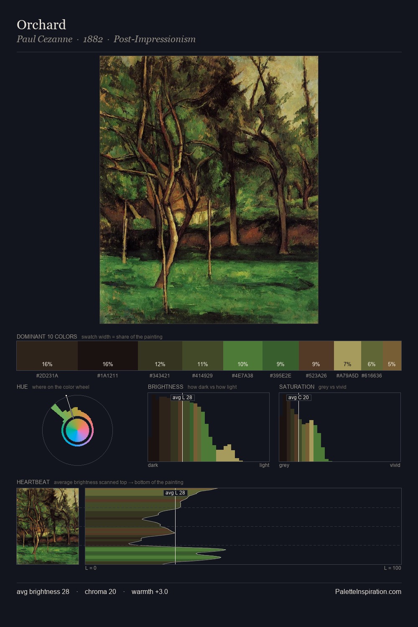Click the '#523A26' hex code label
The height and width of the screenshot is (627, 418).
coord(316,376)
